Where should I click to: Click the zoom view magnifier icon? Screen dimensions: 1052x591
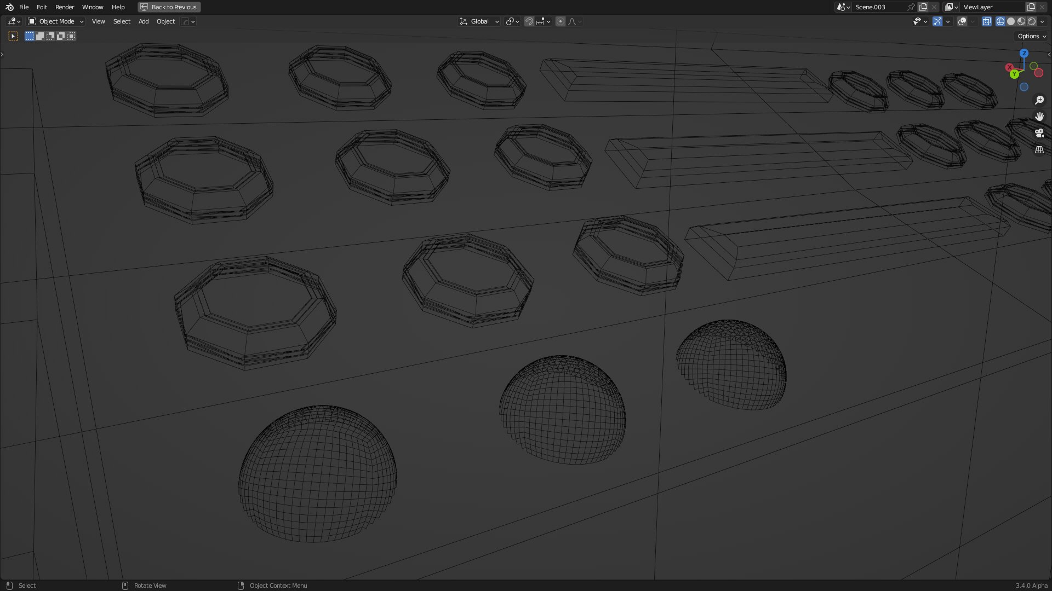(1039, 100)
